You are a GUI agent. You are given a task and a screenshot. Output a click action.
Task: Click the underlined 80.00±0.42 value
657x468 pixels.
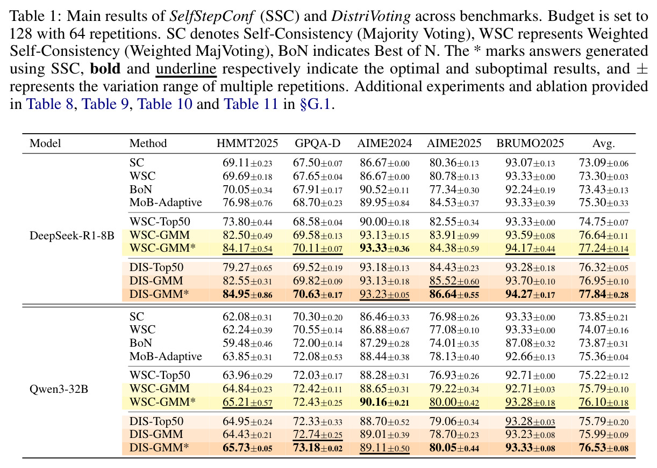pyautogui.click(x=454, y=403)
